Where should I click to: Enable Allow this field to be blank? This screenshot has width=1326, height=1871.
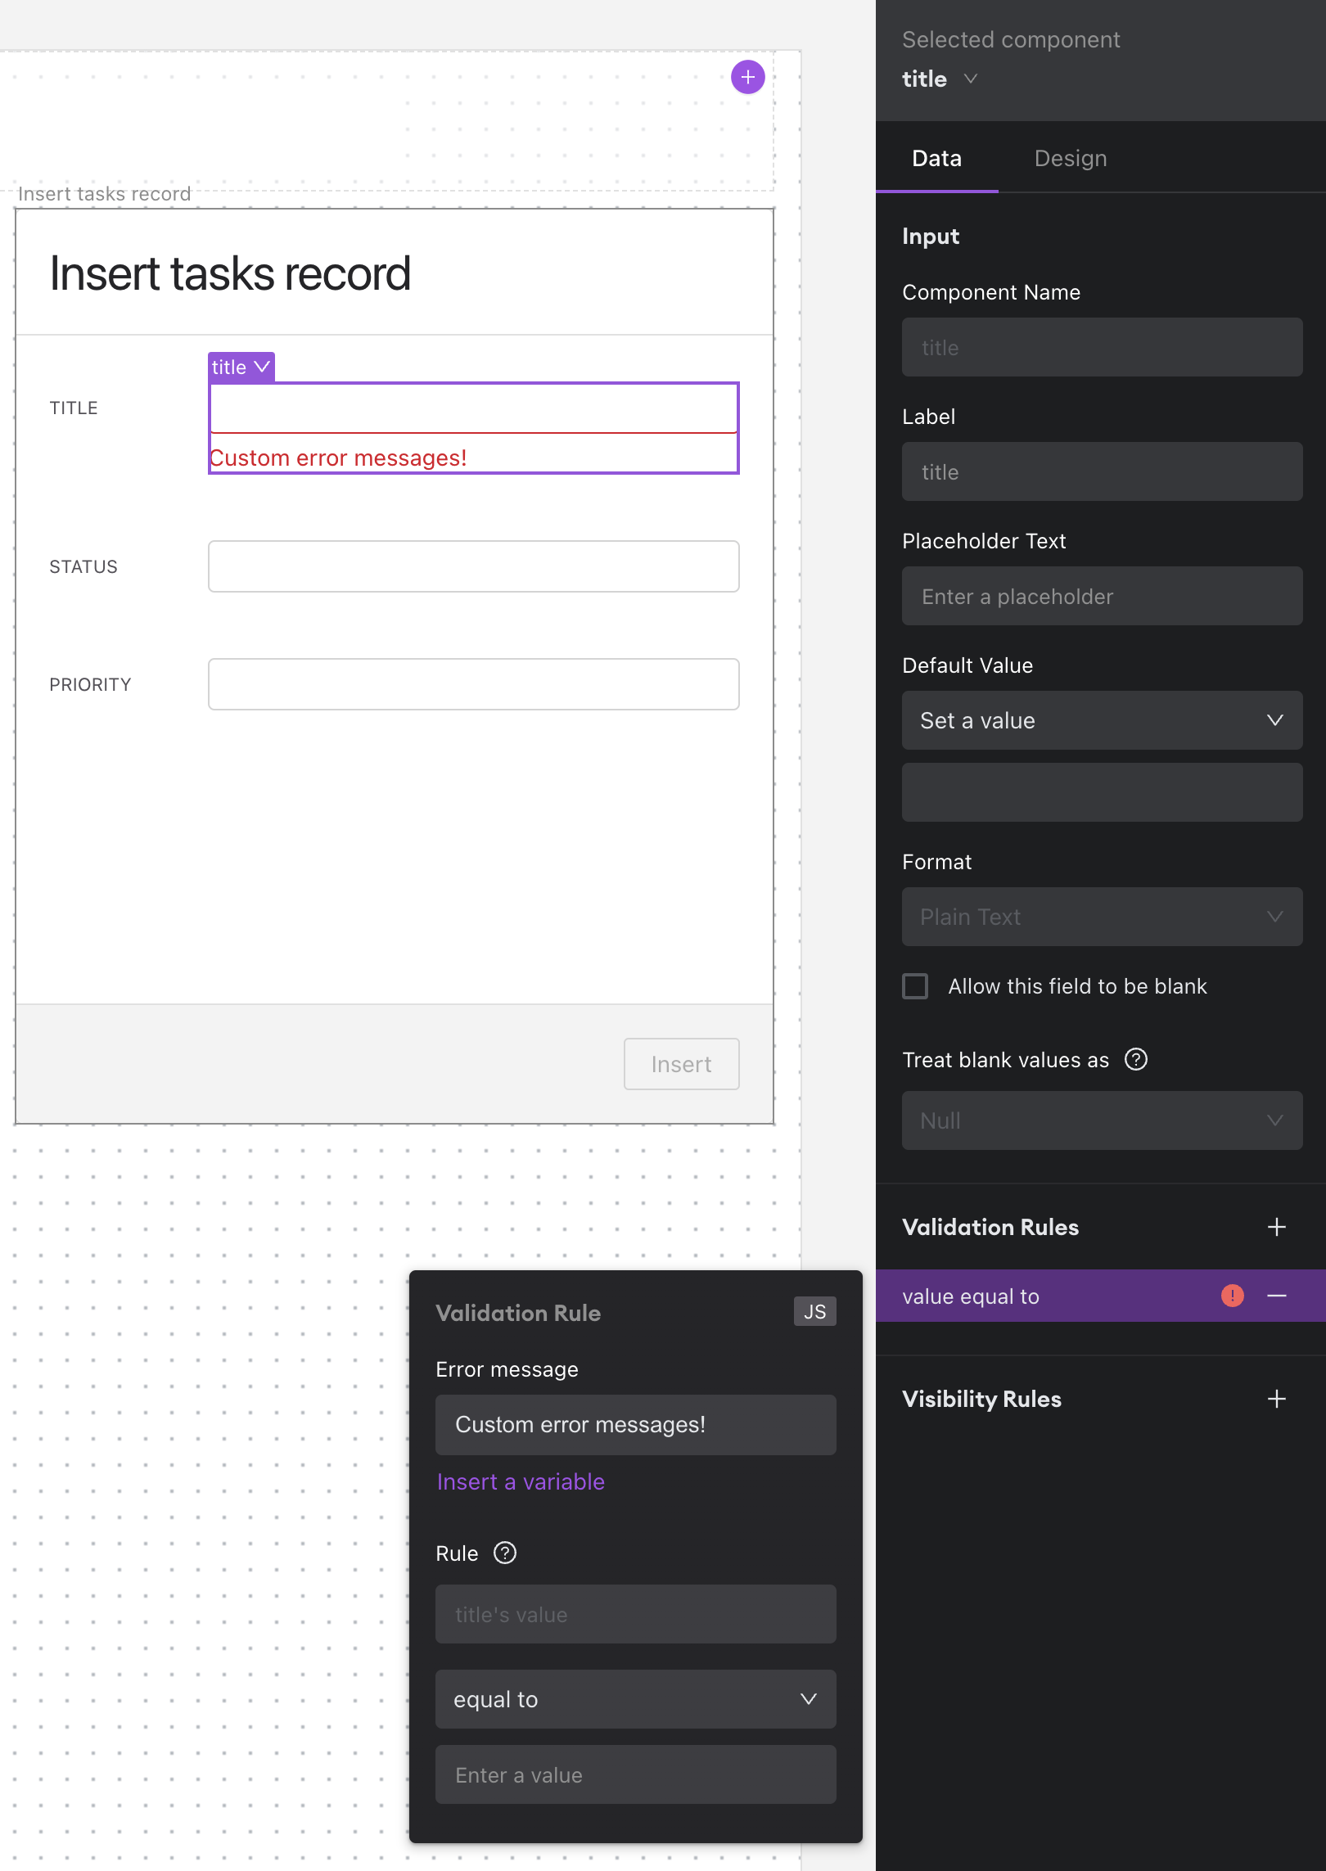pyautogui.click(x=915, y=986)
